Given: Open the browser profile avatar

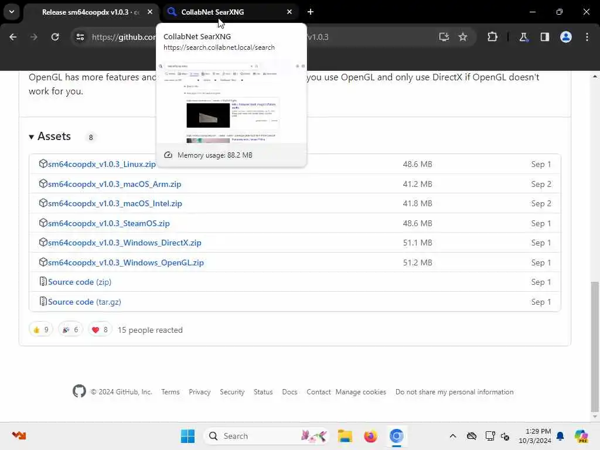Looking at the screenshot, I should coord(566,37).
